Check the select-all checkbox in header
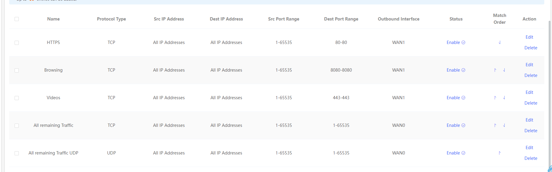The height and width of the screenshot is (172, 552). click(x=17, y=19)
